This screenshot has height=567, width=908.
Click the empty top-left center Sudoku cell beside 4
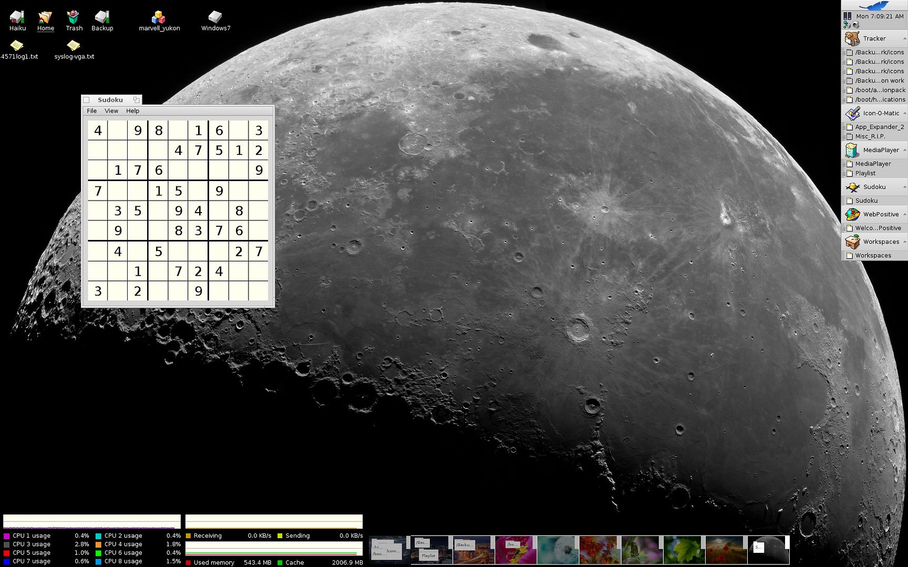click(x=118, y=131)
